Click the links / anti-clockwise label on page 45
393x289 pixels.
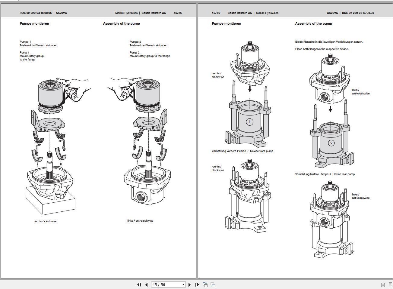(141, 220)
